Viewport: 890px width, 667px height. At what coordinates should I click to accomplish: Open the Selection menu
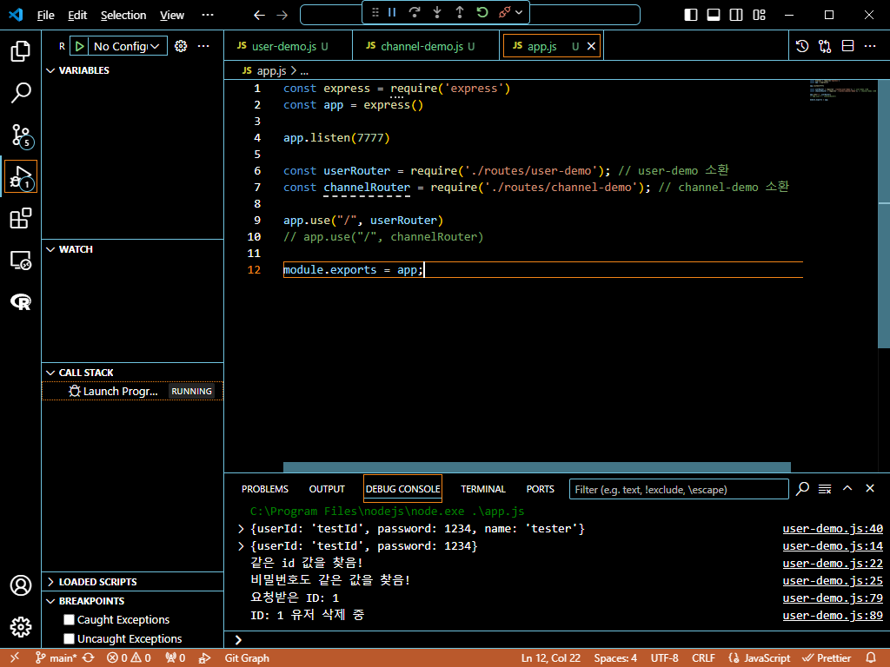point(123,16)
